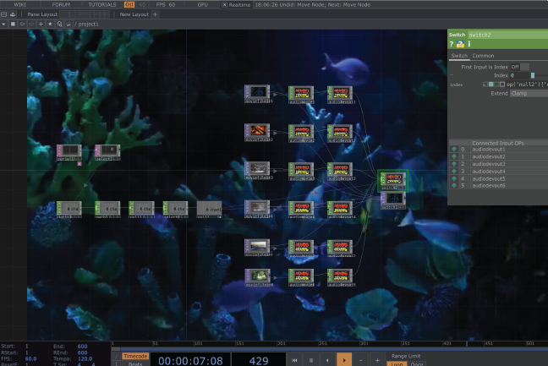This screenshot has width=548, height=366.
Task: Open operator help question mark icon
Action: 452,44
